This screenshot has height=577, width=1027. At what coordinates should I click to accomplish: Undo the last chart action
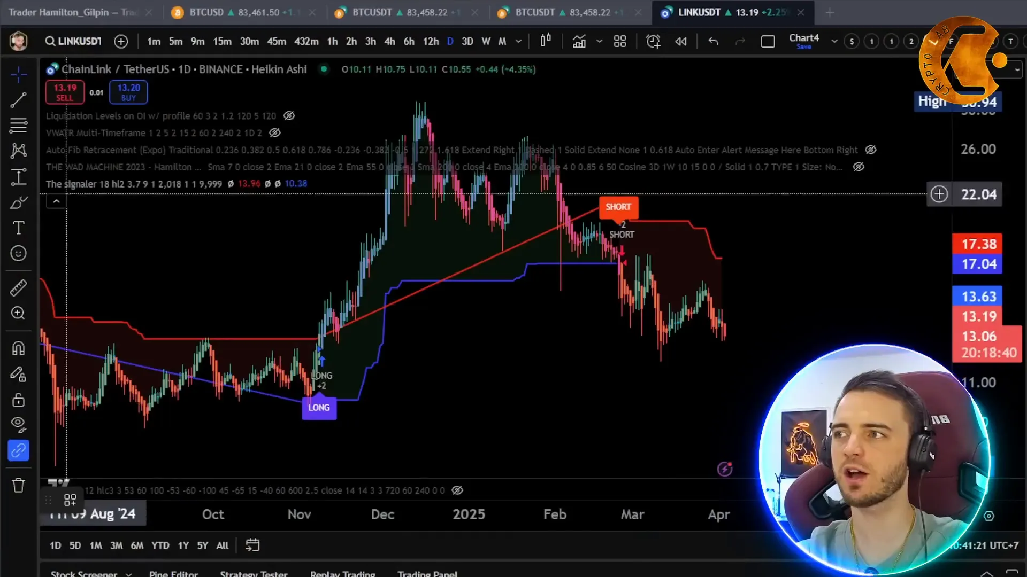(713, 41)
